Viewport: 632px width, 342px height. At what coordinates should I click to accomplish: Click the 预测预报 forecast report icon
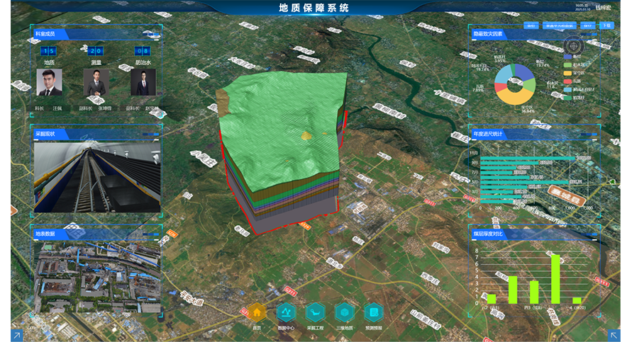click(x=373, y=312)
